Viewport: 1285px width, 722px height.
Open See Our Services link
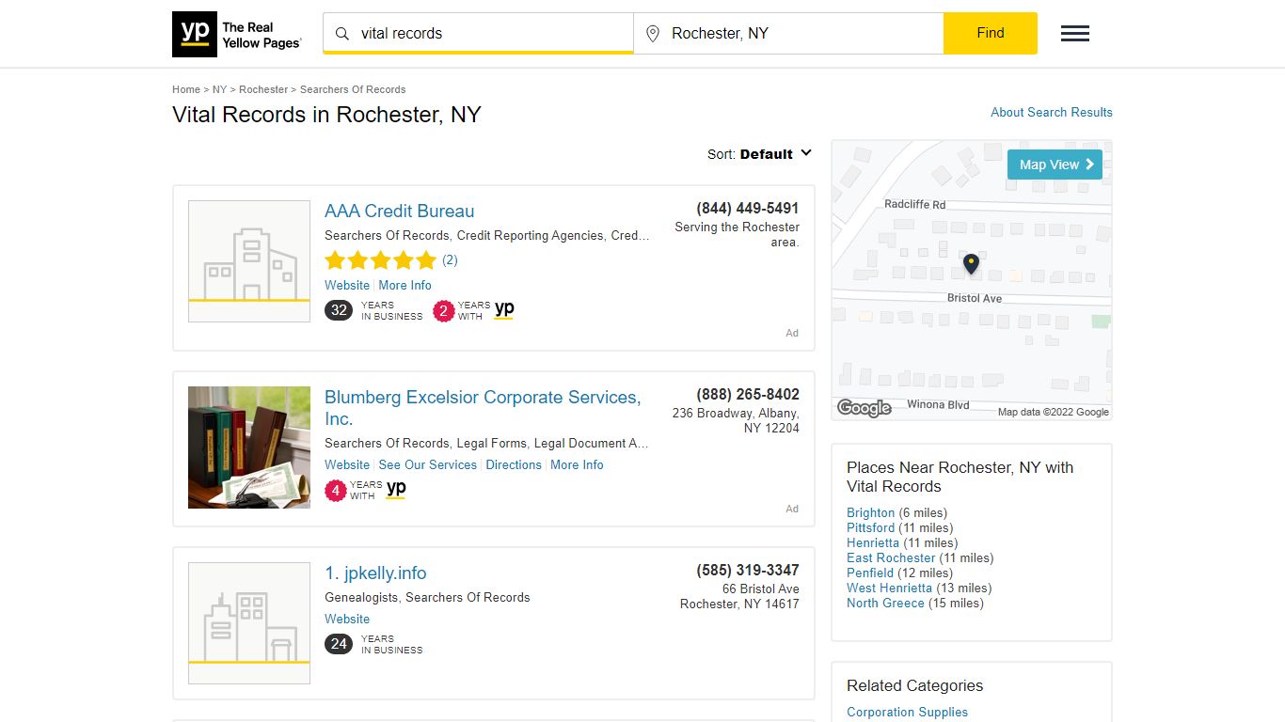pyautogui.click(x=428, y=464)
